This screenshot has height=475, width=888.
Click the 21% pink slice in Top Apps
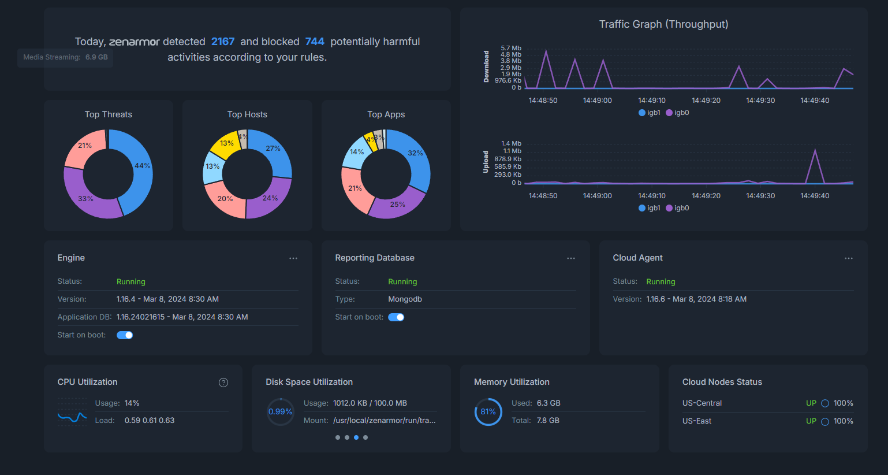coord(355,188)
